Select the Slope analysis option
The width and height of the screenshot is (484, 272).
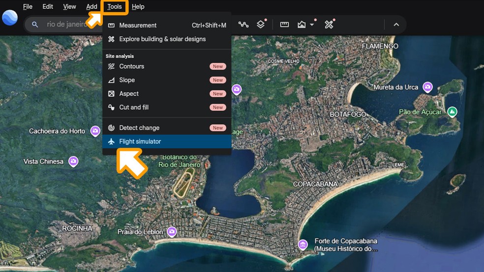click(167, 80)
